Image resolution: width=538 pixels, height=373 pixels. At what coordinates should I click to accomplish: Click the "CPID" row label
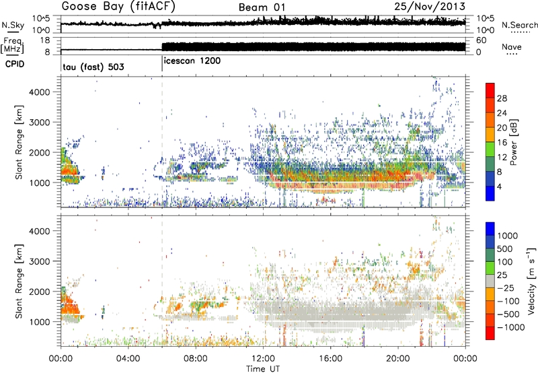(15, 64)
